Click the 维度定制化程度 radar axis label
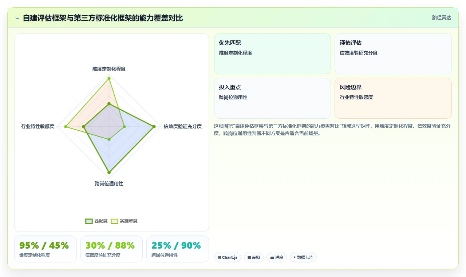The height and width of the screenshot is (277, 466). click(x=109, y=69)
